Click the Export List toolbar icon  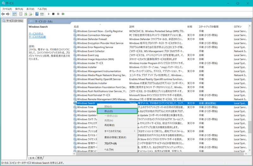(x=30, y=14)
